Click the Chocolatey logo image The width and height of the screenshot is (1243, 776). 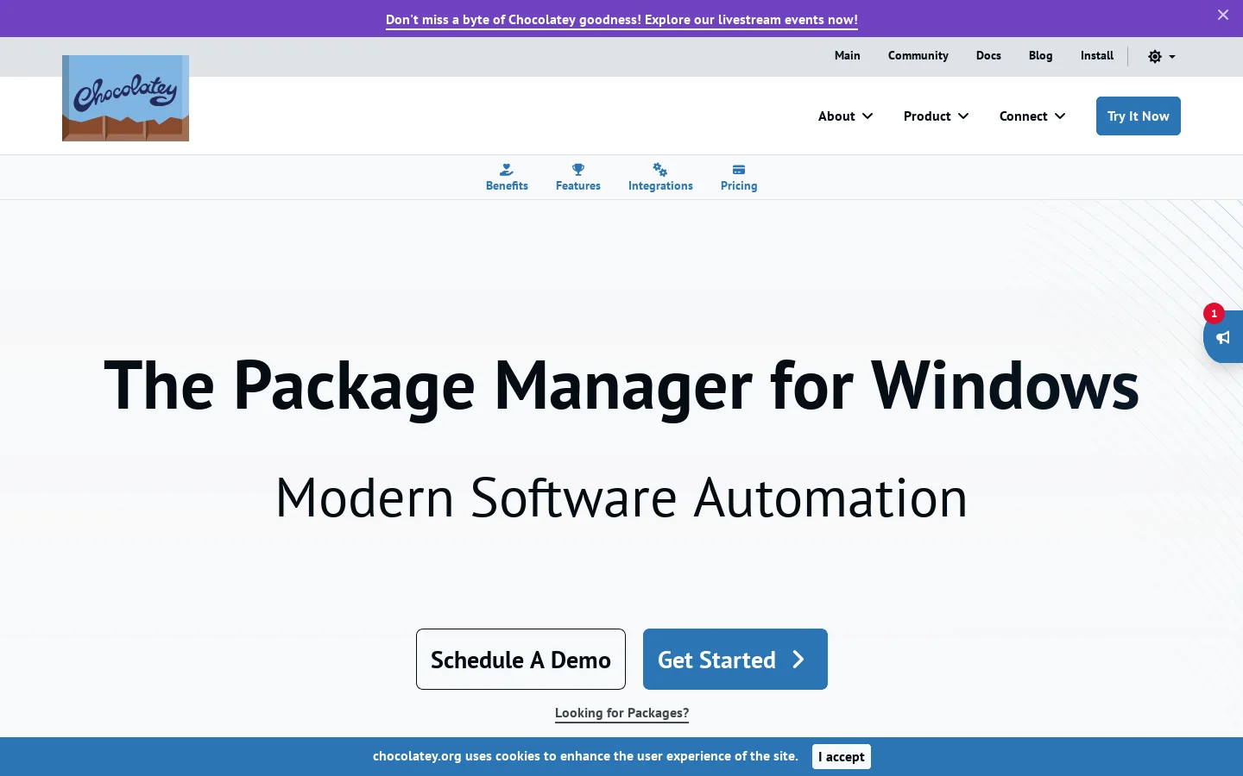pyautogui.click(x=125, y=98)
